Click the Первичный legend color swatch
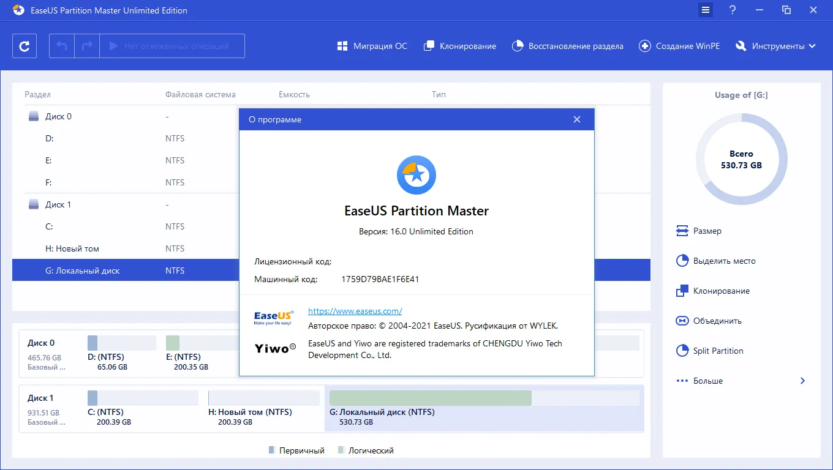 pyautogui.click(x=271, y=450)
